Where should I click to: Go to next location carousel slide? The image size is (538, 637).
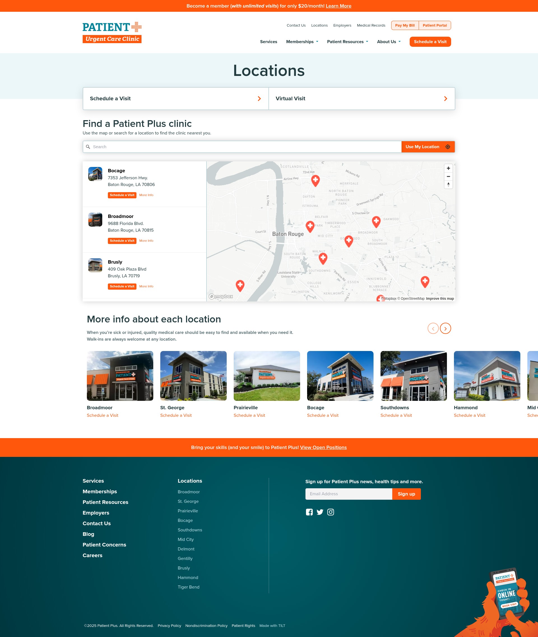(445, 328)
